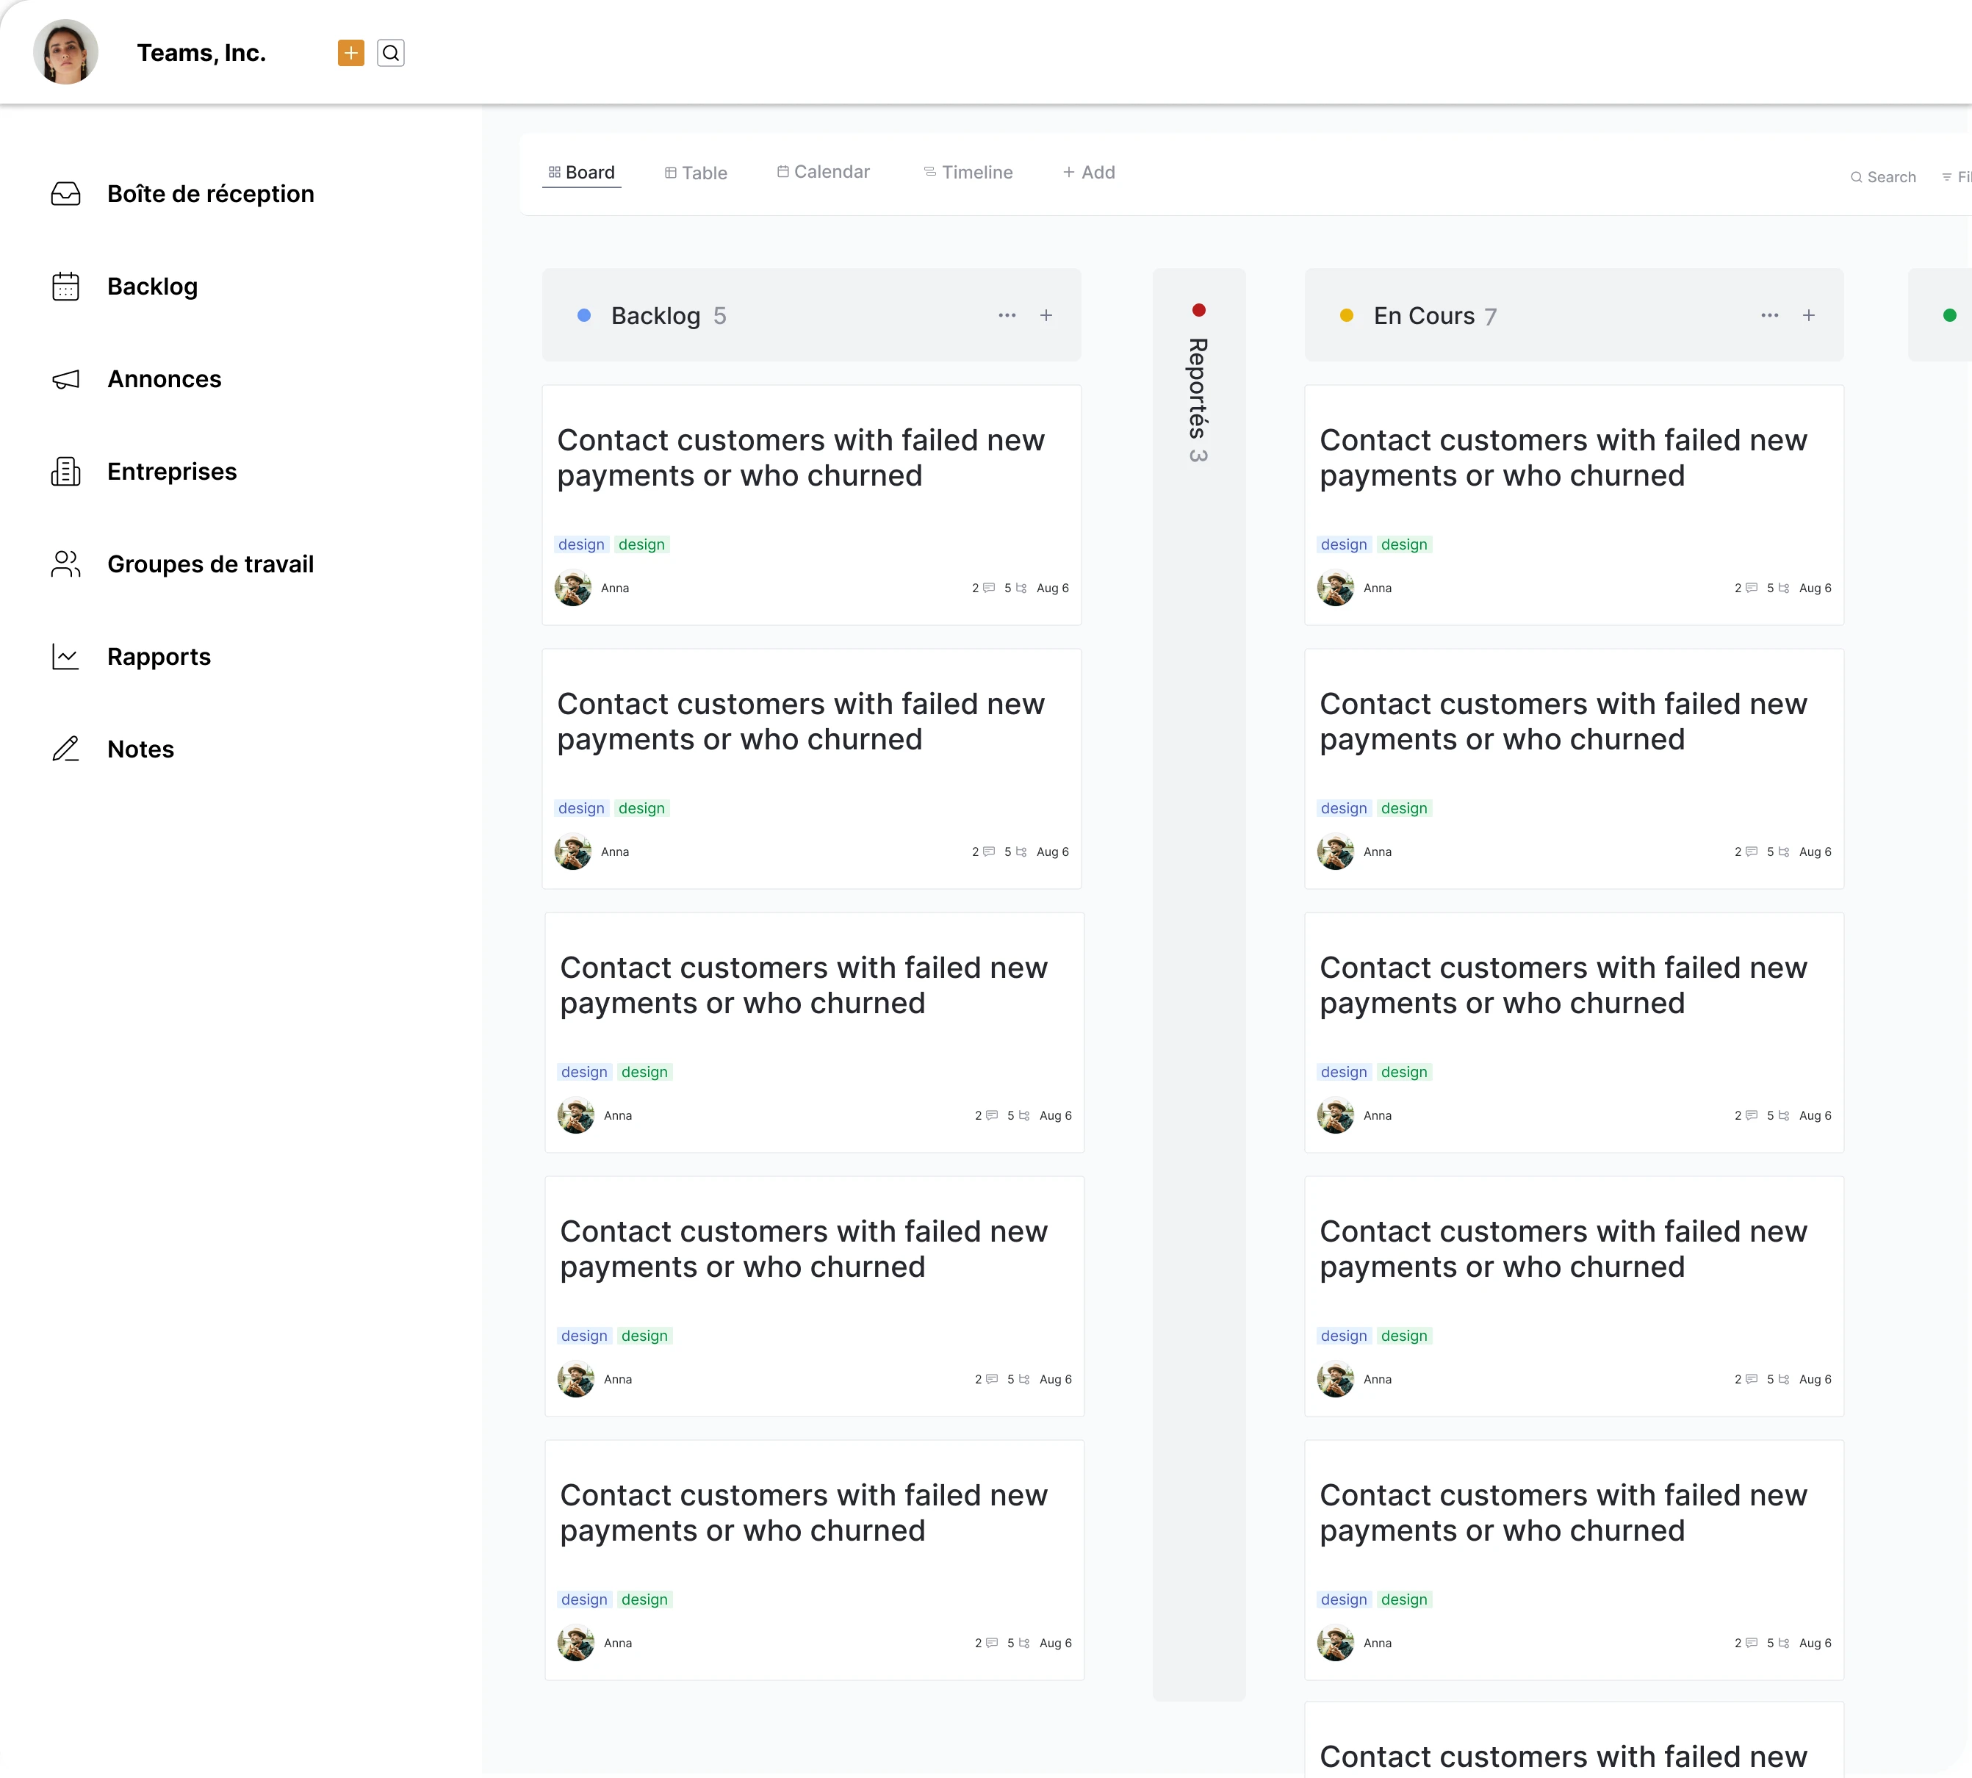
Task: Click the megaphone Annonces icon
Action: click(65, 379)
